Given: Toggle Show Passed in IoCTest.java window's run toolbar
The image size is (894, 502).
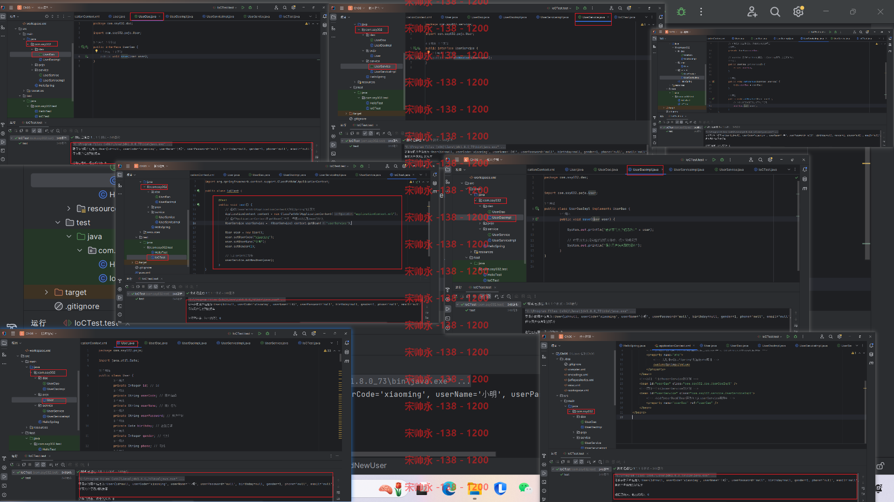Looking at the screenshot, I should [x=150, y=287].
